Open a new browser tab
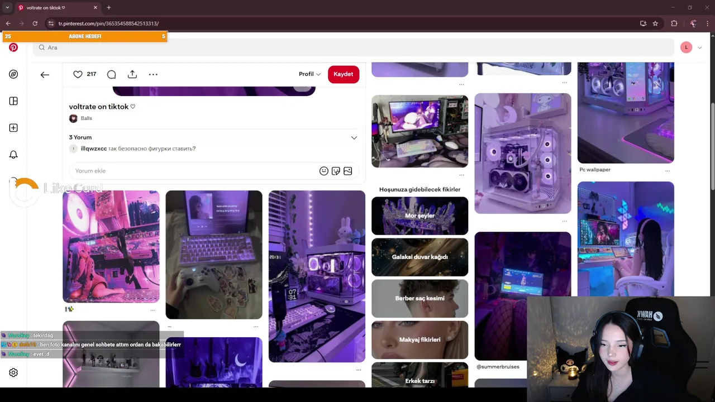Screen dimensions: 715x402 pos(109,8)
